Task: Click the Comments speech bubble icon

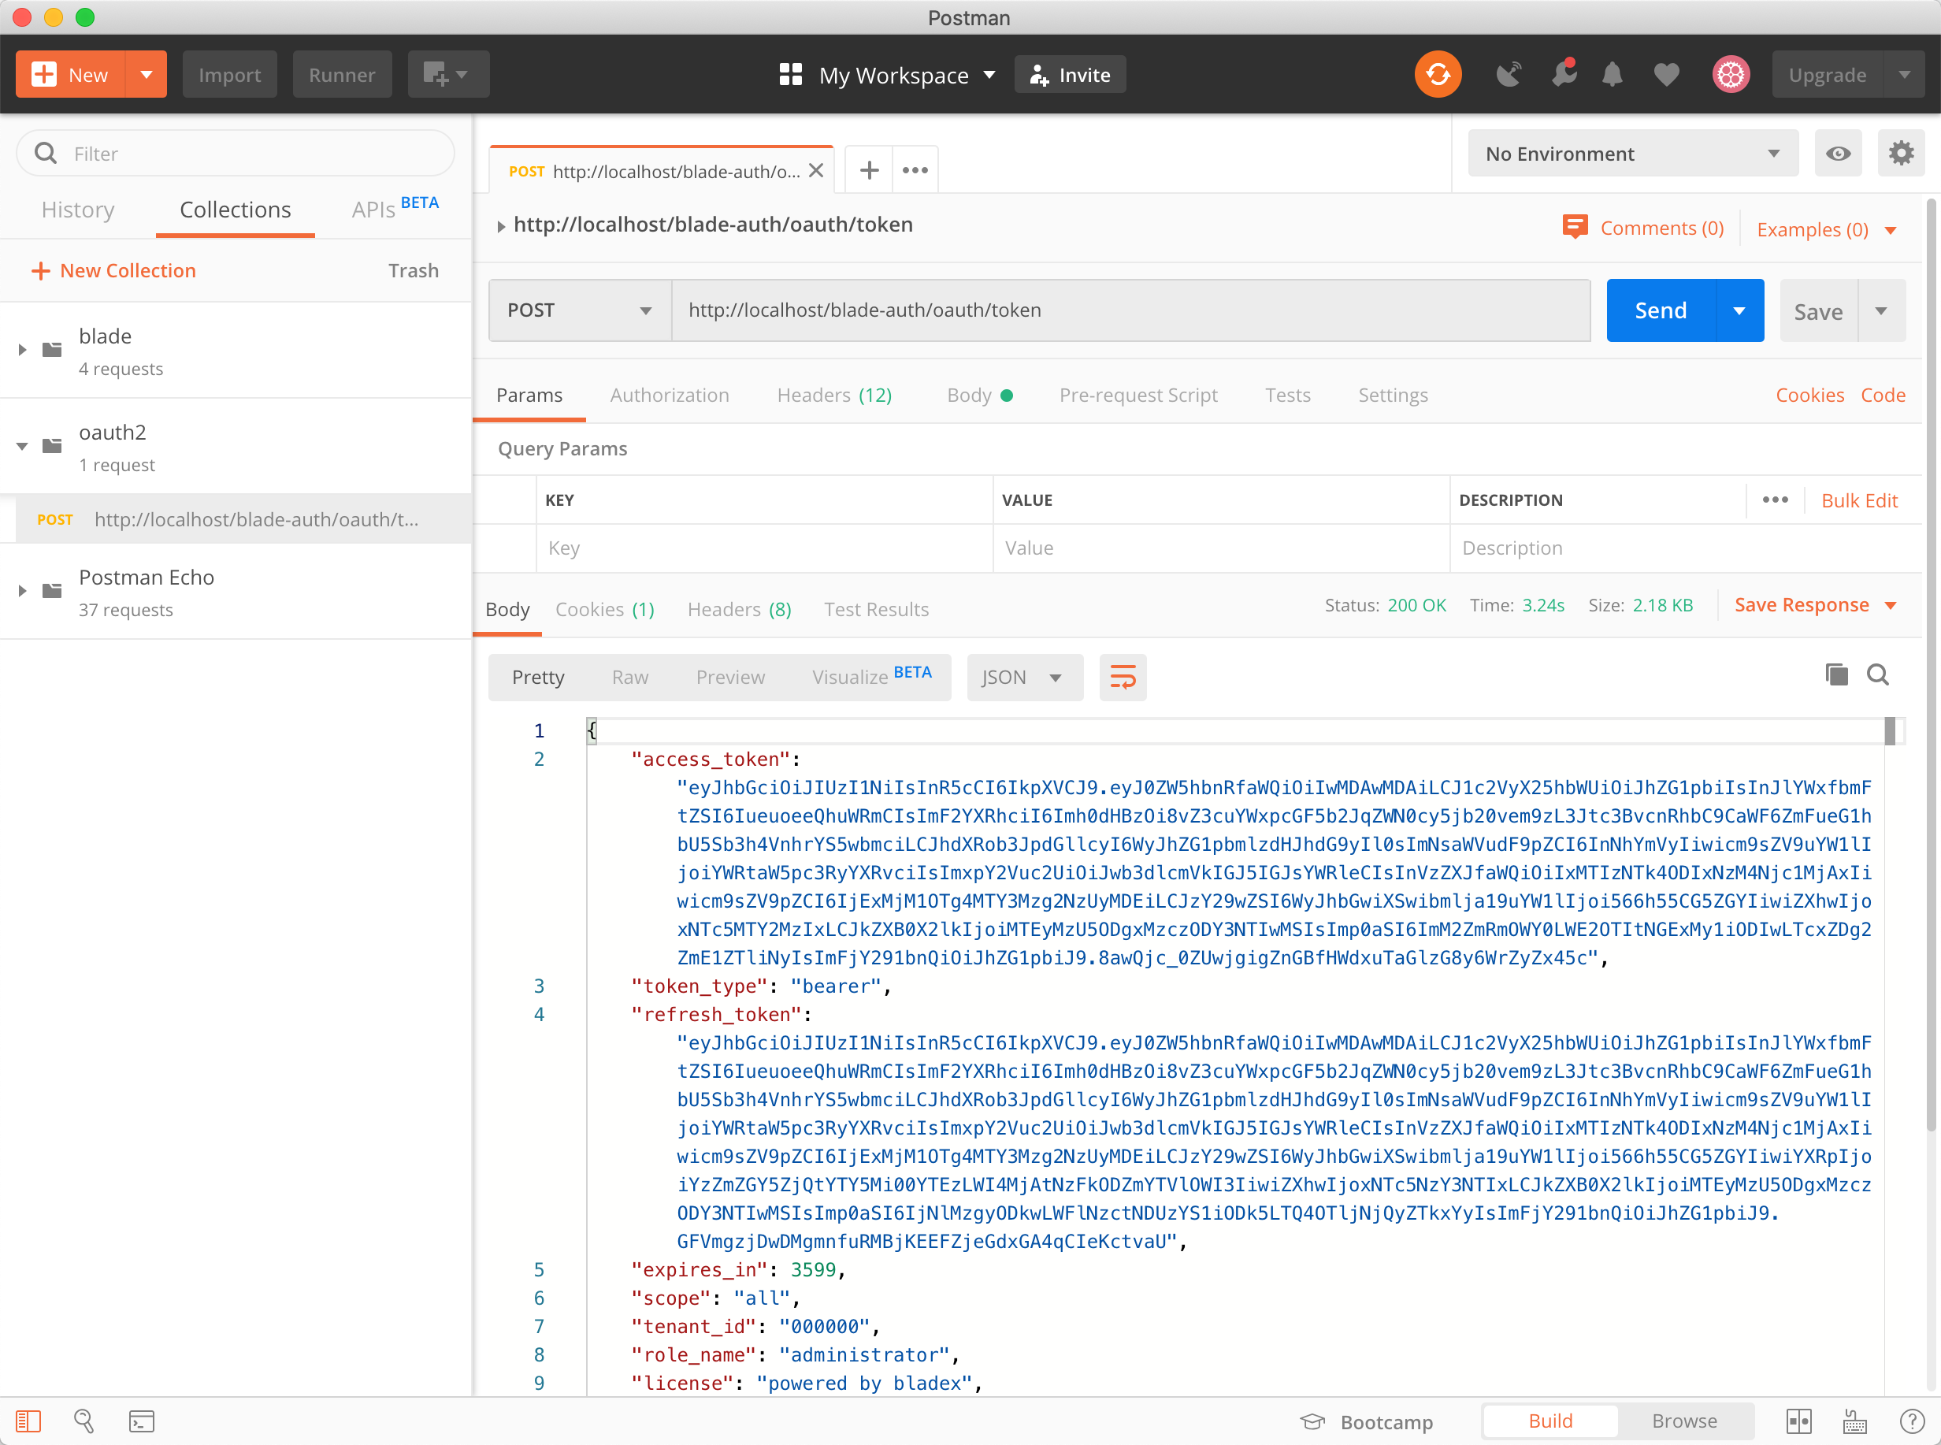Action: pyautogui.click(x=1575, y=228)
